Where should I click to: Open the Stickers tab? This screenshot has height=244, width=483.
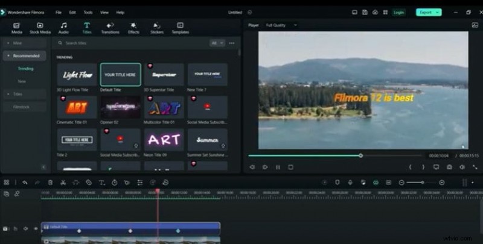157,28
